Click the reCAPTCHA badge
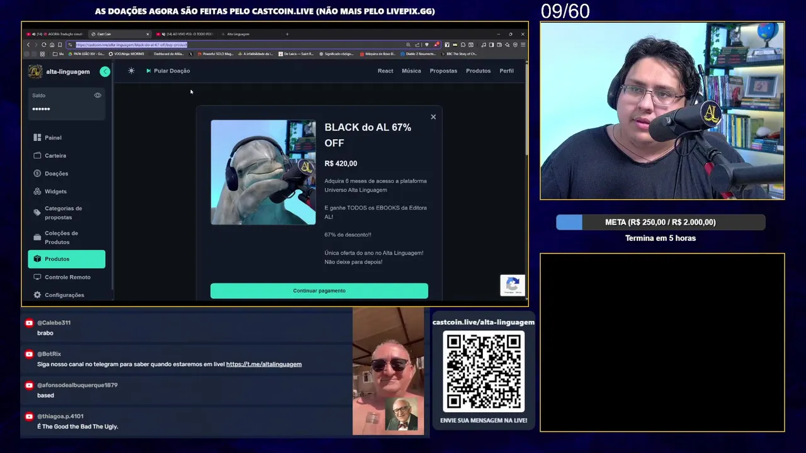Image resolution: width=806 pixels, height=453 pixels. coord(513,284)
